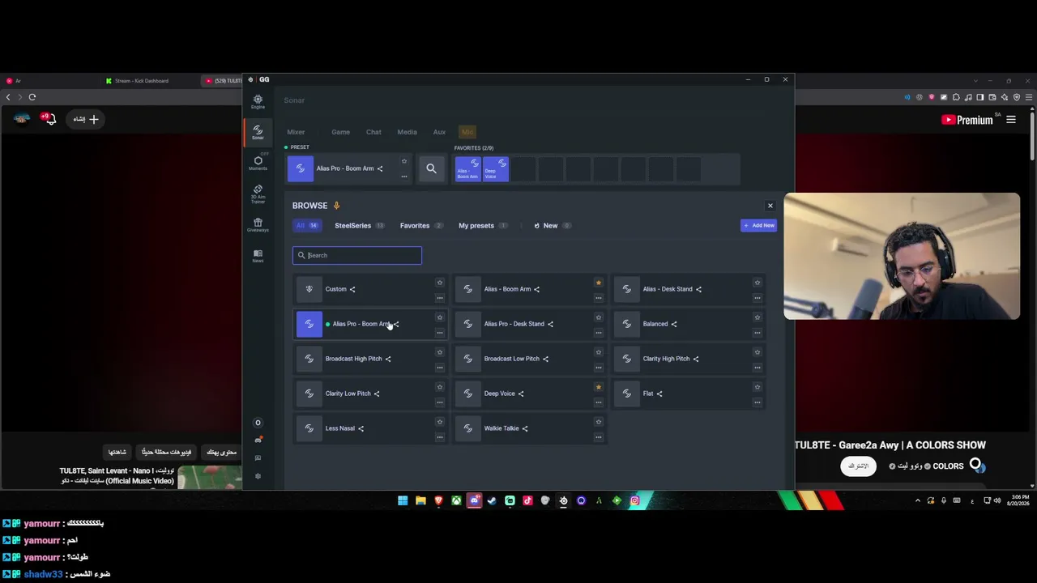Open Steam from the taskbar
1037x583 pixels.
[x=492, y=500]
